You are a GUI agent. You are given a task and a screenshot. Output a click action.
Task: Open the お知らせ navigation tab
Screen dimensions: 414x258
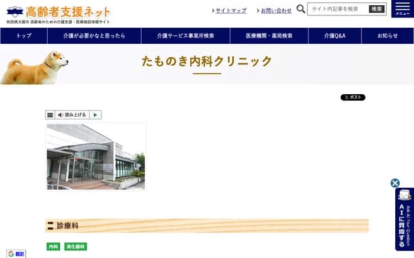click(387, 36)
